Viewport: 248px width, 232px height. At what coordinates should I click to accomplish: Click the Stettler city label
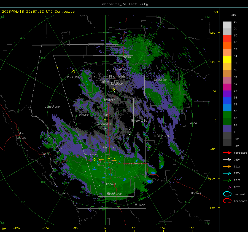coord(161,80)
